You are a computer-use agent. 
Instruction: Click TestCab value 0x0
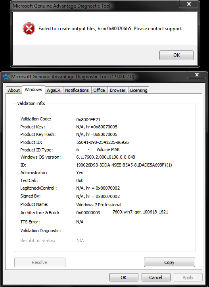[x=80, y=180]
